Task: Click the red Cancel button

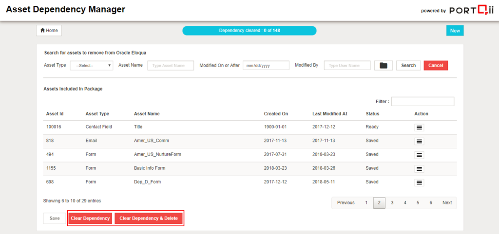Action: click(436, 66)
